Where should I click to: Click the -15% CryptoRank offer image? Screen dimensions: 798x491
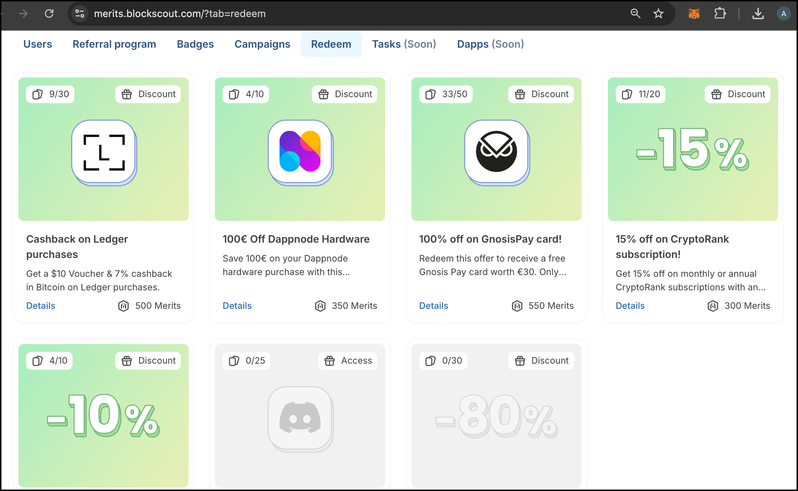693,149
